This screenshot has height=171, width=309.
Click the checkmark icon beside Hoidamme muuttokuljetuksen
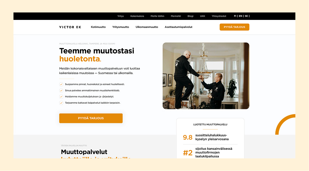tap(61, 97)
